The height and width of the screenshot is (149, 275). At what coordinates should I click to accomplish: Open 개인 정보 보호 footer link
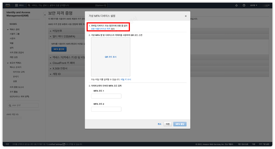click(x=243, y=144)
